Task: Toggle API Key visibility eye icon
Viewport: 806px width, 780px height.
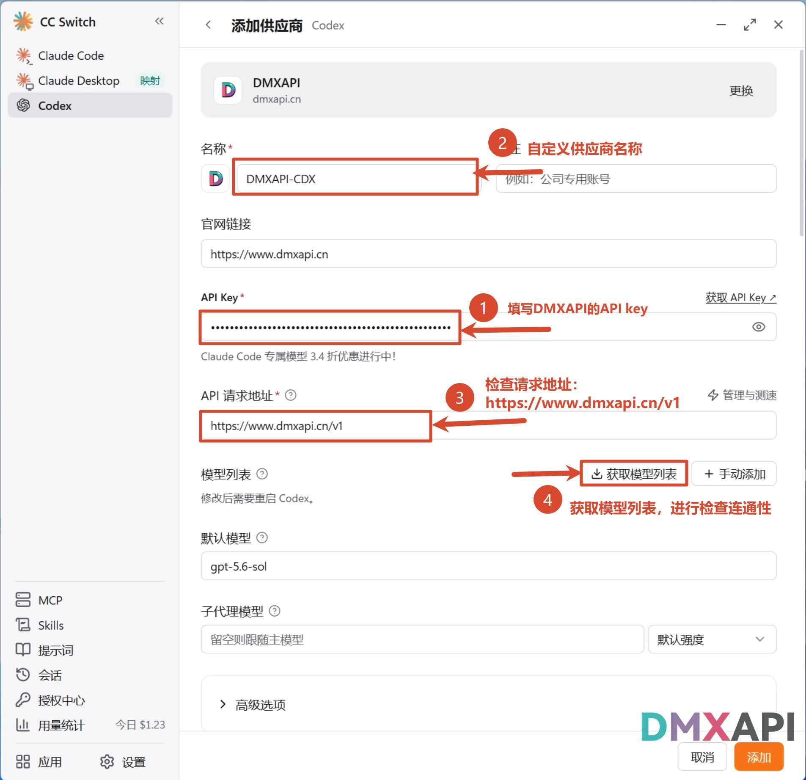Action: [x=758, y=327]
